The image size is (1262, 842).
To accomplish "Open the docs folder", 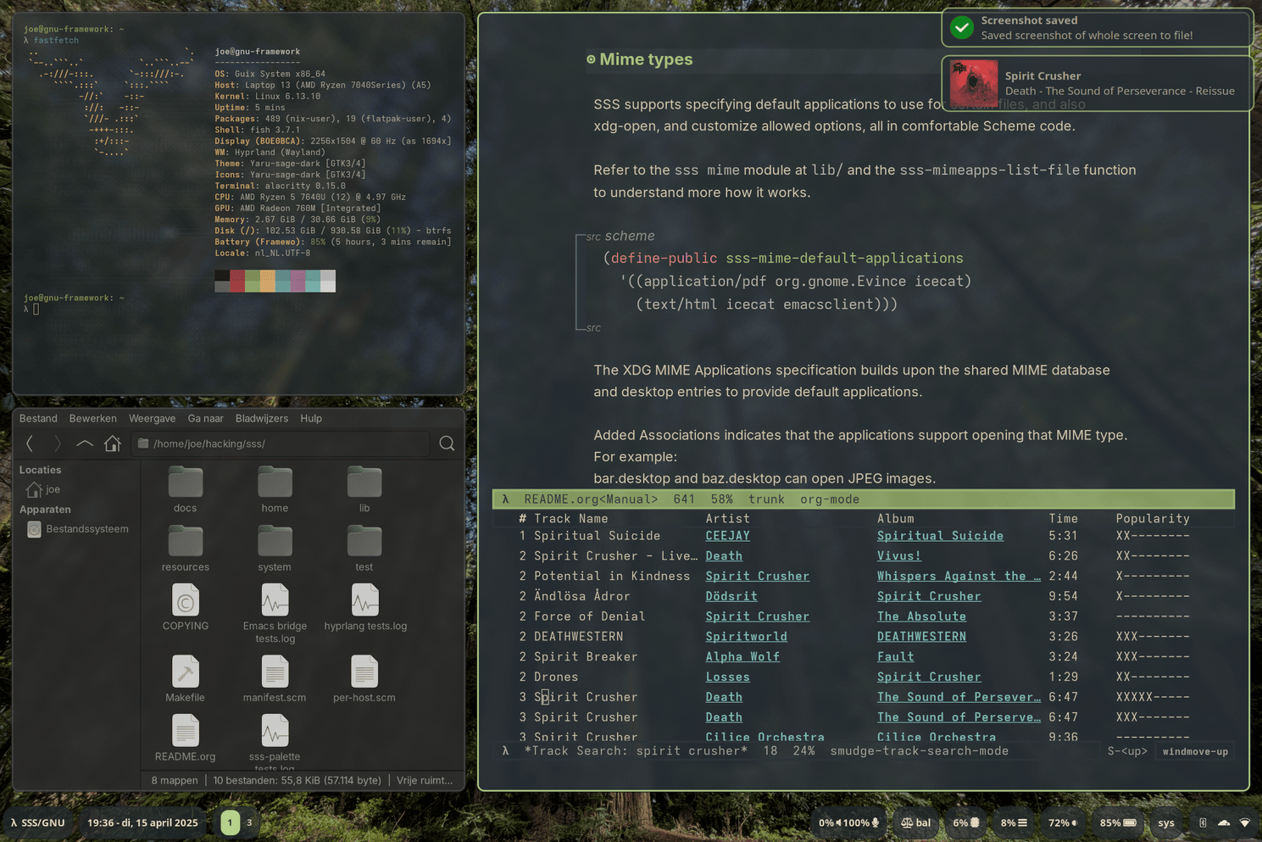I will pyautogui.click(x=185, y=489).
